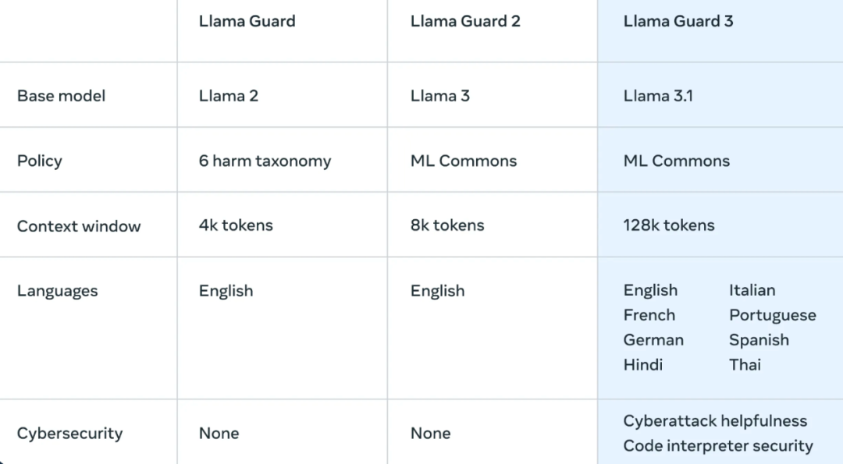Click the Code interpreter security text
Image resolution: width=843 pixels, height=464 pixels.
point(717,446)
